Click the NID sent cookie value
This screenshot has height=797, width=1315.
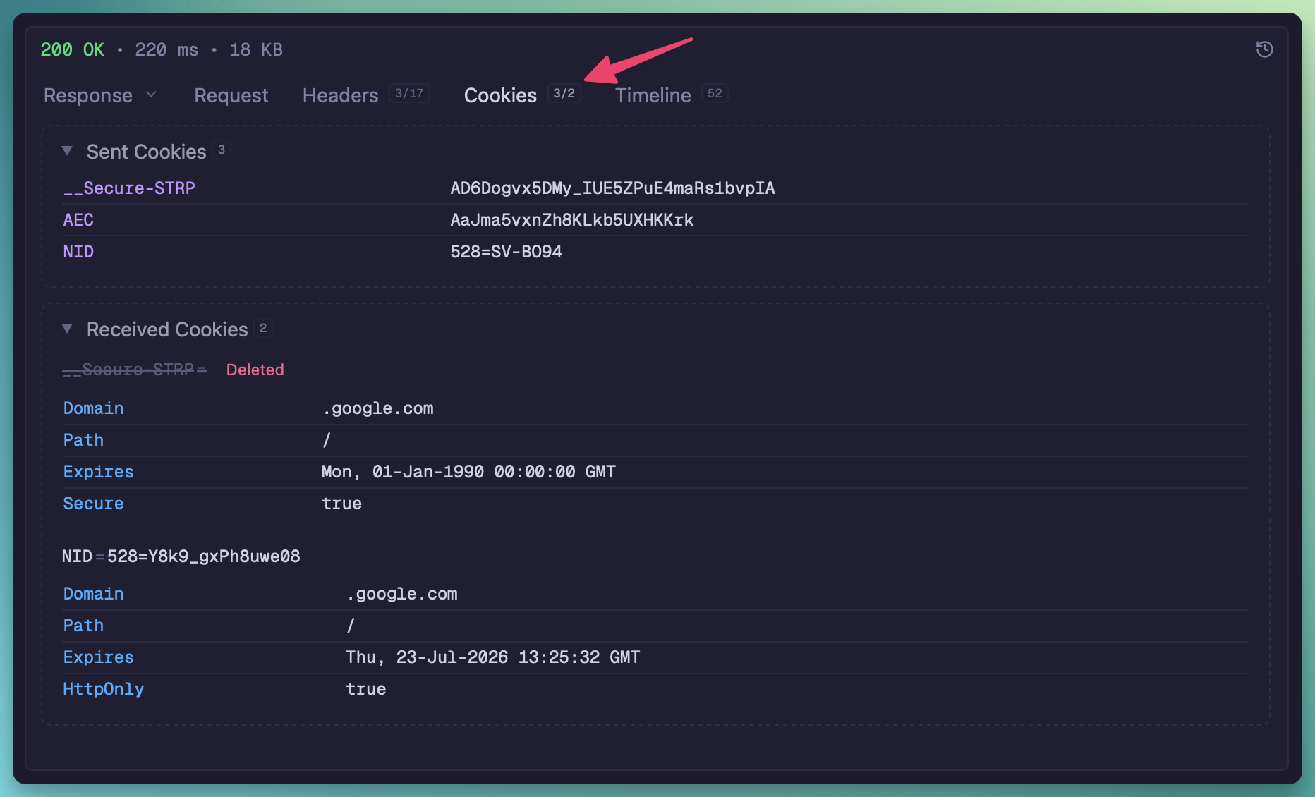506,252
